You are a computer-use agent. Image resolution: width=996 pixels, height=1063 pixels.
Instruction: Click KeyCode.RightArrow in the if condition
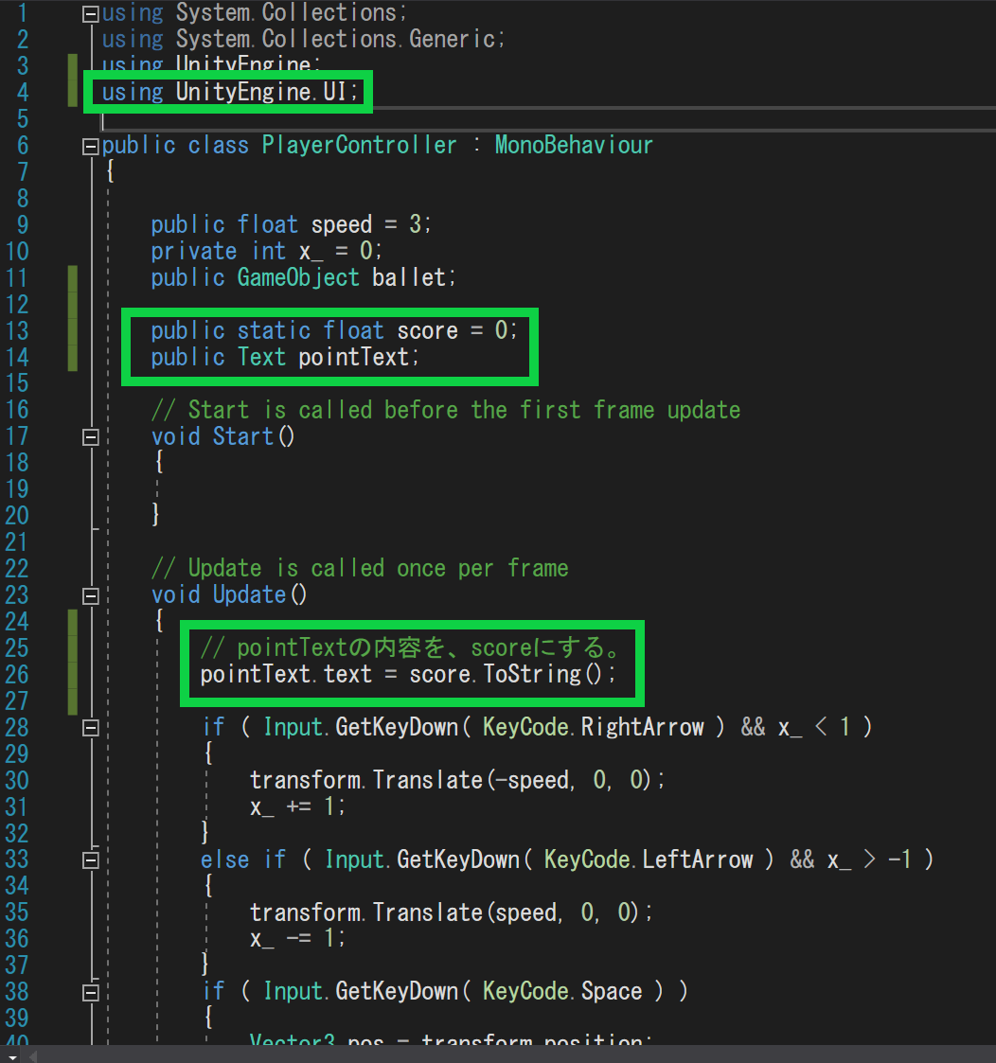point(593,727)
